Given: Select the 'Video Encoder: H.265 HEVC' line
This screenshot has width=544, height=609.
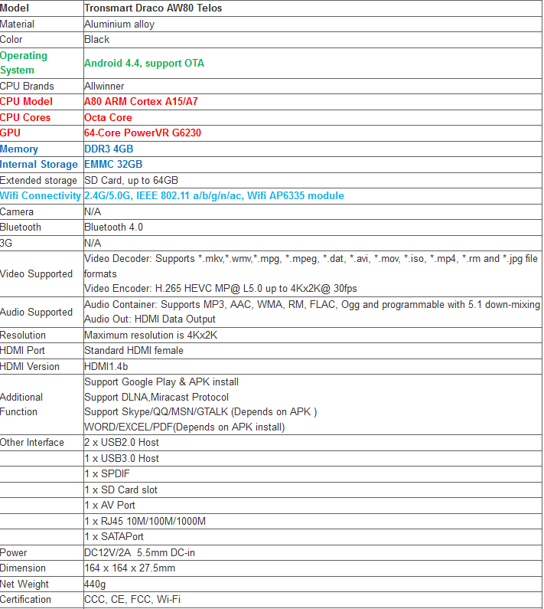Looking at the screenshot, I should (x=220, y=289).
